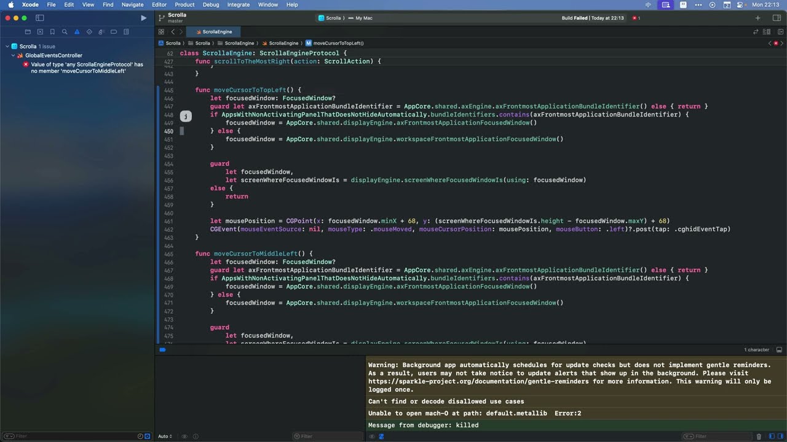Open the Bookmark navigator icon
Image resolution: width=787 pixels, height=442 pixels.
click(52, 32)
